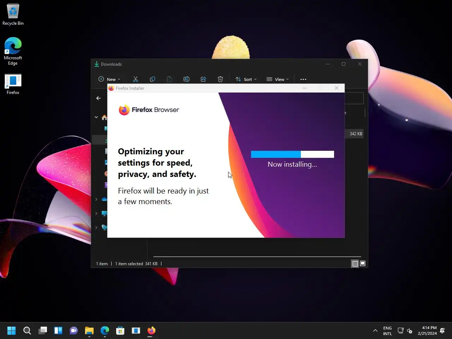The image size is (452, 339).
Task: Select the Microsoft Edge desktop shortcut
Action: [x=13, y=51]
